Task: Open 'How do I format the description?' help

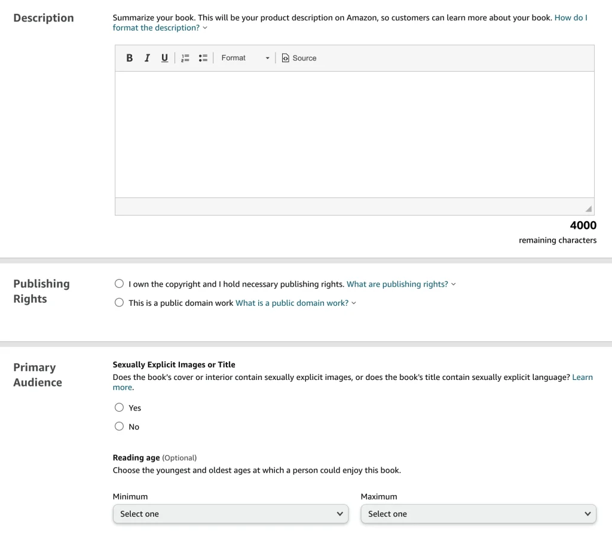Action: click(350, 23)
